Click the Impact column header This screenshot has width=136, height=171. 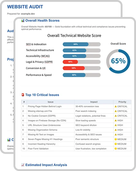tap(94, 102)
